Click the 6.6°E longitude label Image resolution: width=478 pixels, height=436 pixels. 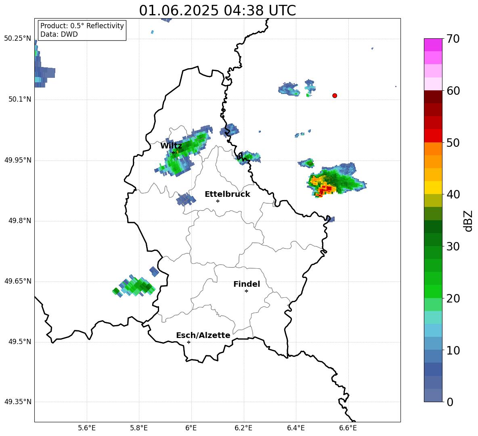[x=348, y=428]
